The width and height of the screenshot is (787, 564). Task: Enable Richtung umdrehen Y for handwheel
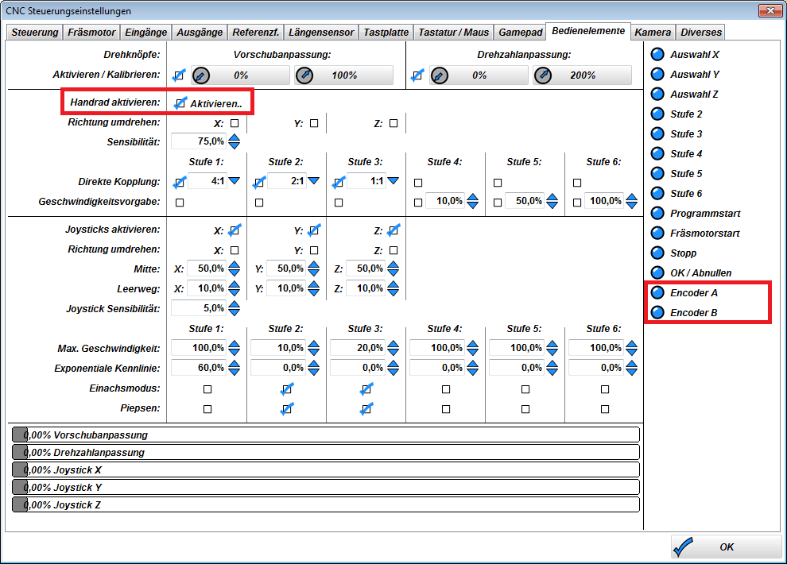click(314, 123)
